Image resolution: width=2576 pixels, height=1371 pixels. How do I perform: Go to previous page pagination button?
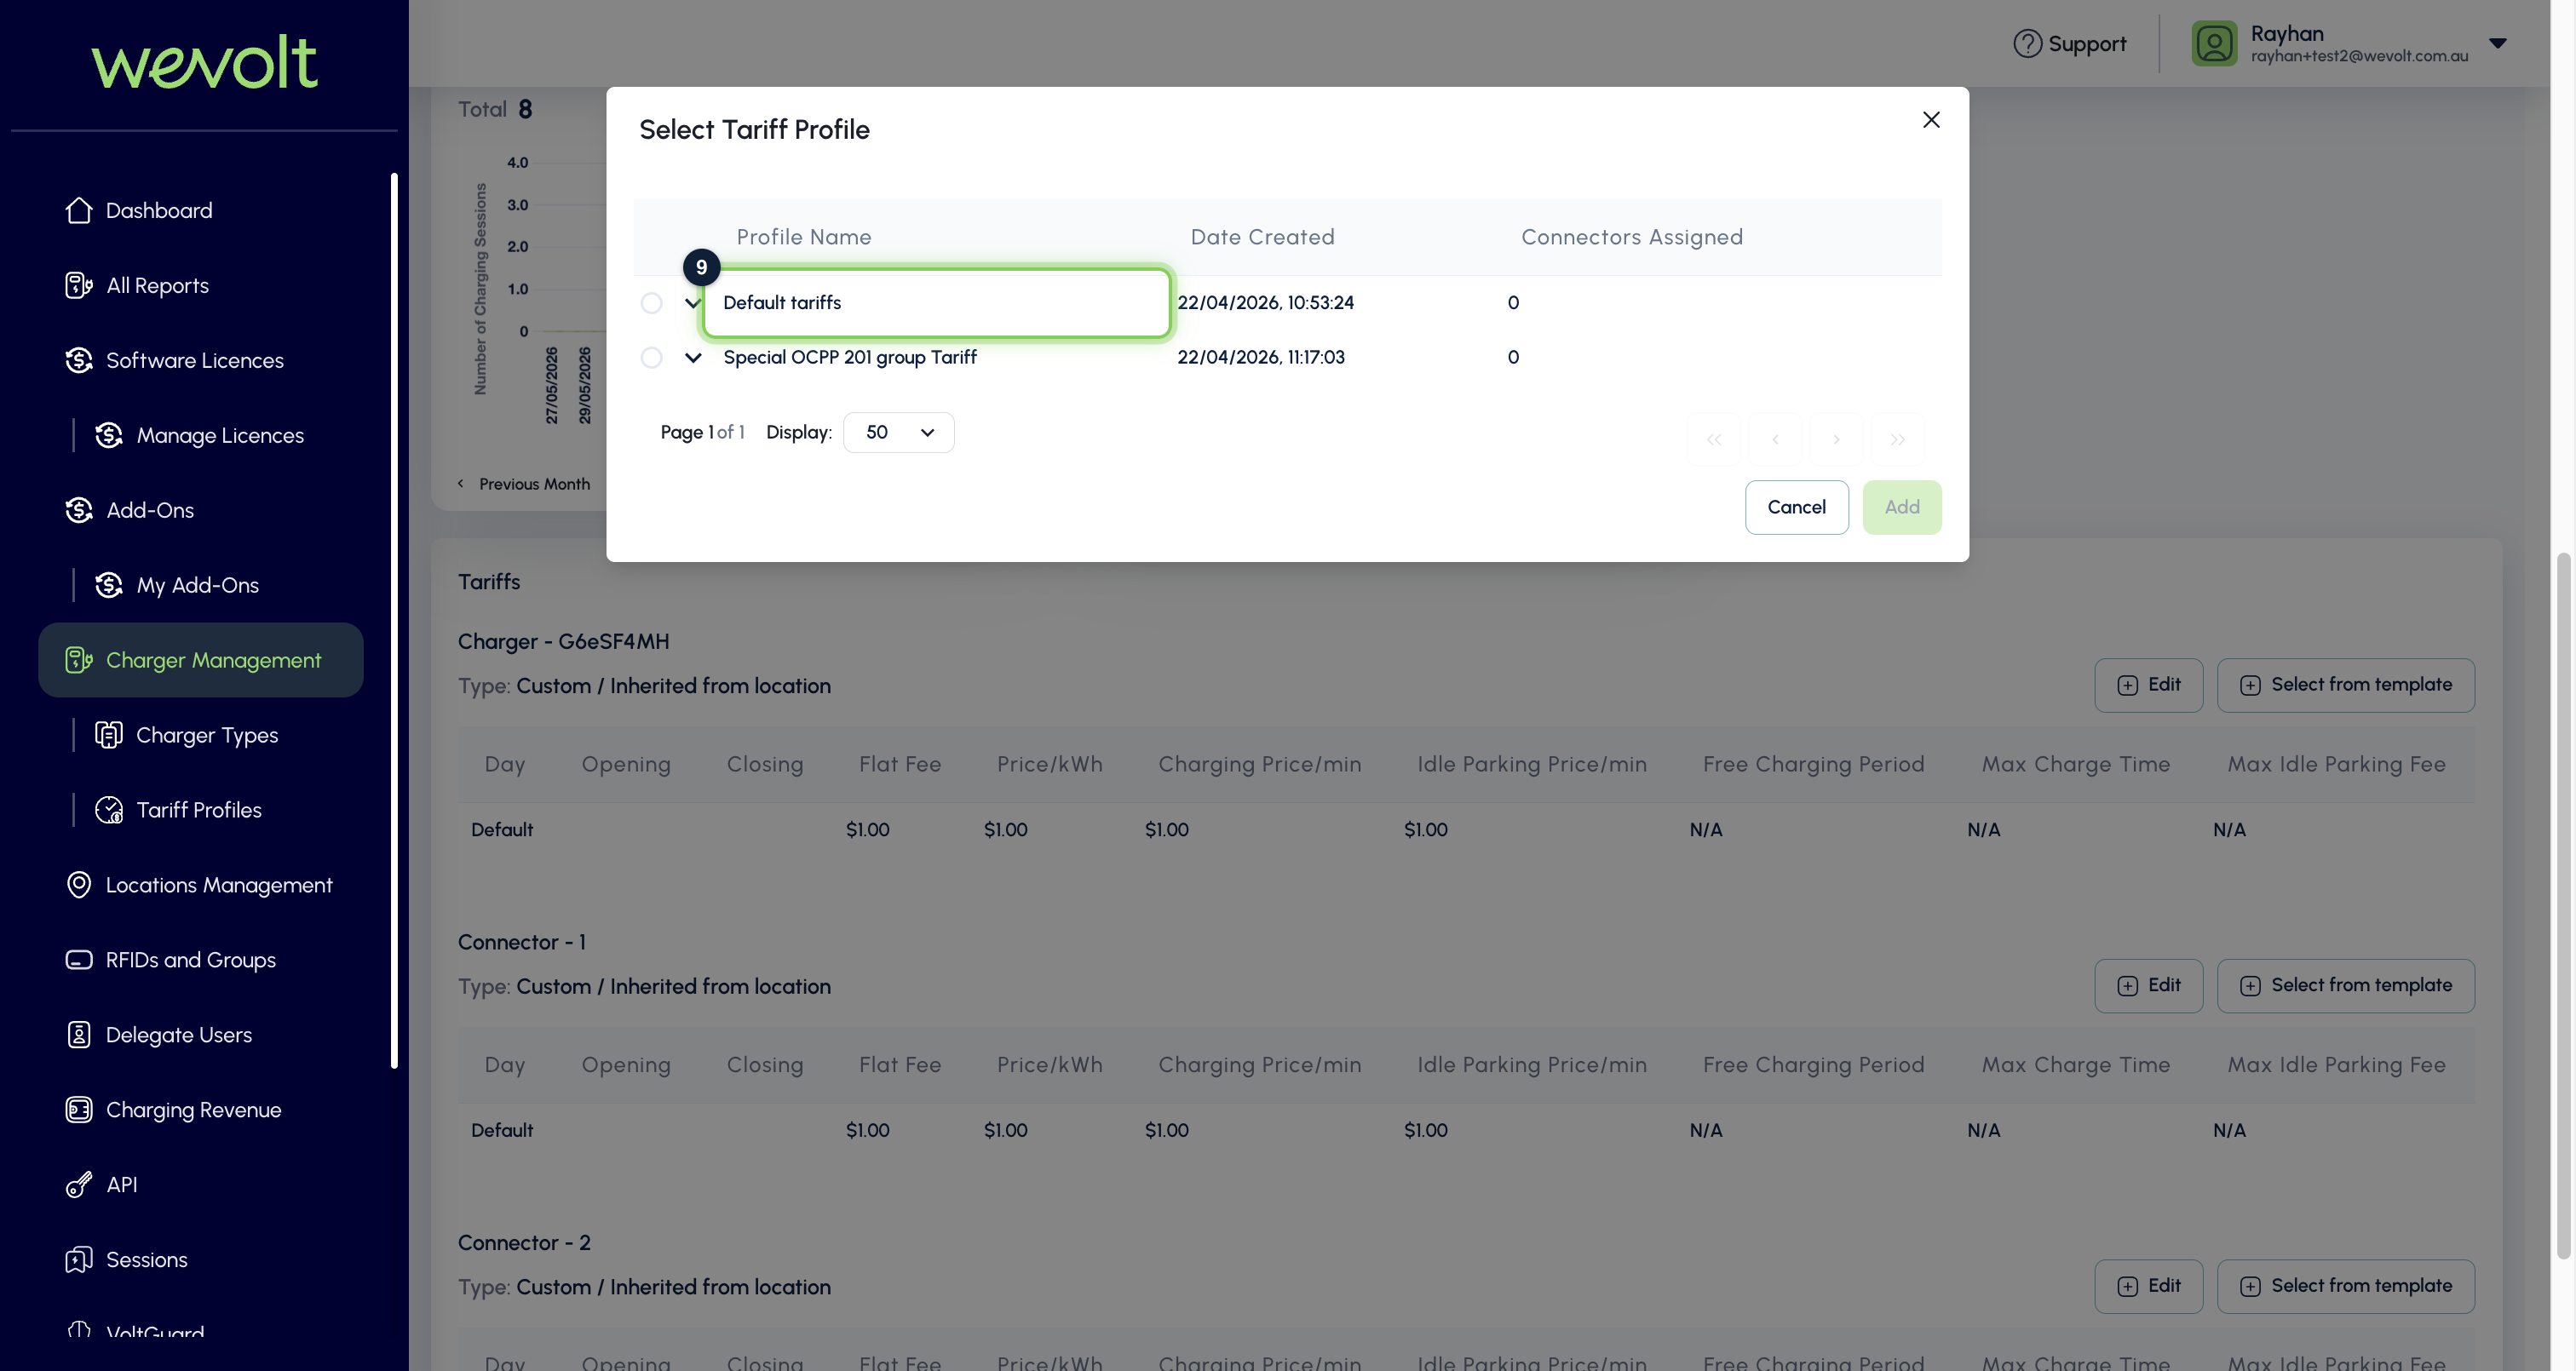coord(1774,439)
